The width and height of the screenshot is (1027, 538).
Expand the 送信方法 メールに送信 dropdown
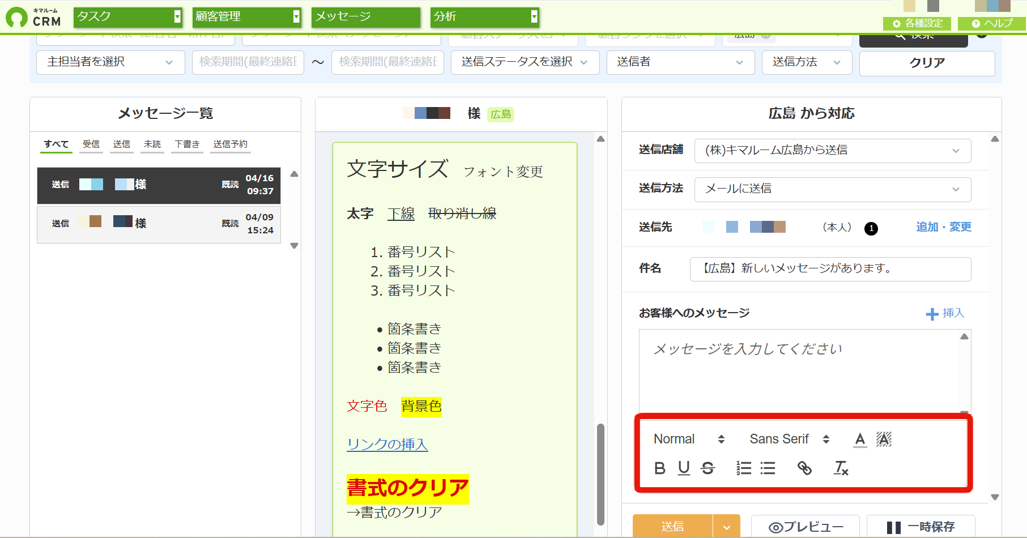coord(833,189)
